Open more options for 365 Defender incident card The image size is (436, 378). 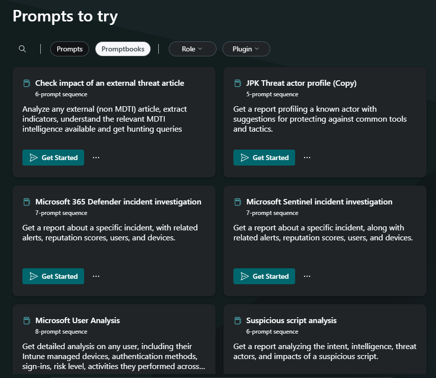[x=96, y=276]
